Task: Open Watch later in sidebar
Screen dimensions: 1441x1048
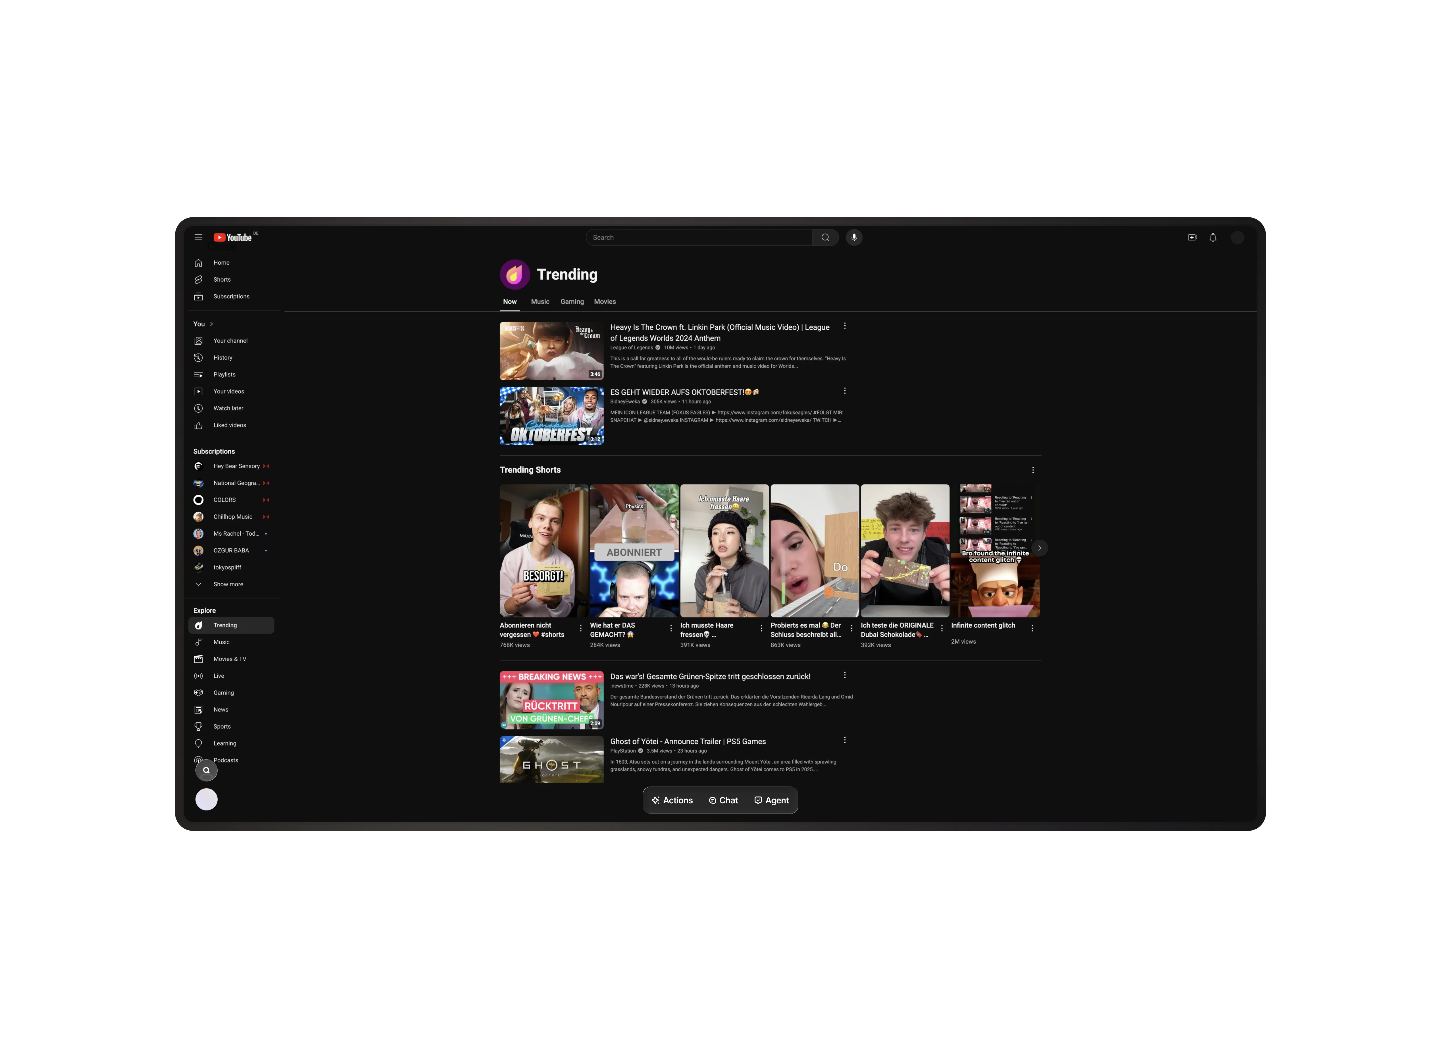Action: pos(228,408)
